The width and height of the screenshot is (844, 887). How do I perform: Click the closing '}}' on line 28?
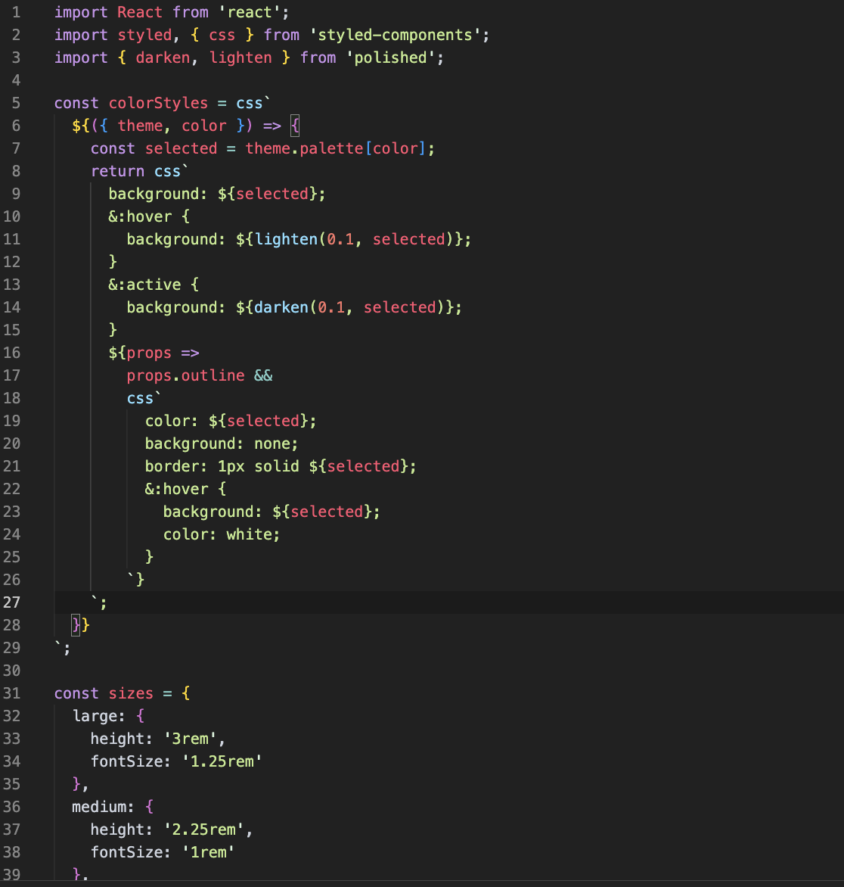[81, 625]
